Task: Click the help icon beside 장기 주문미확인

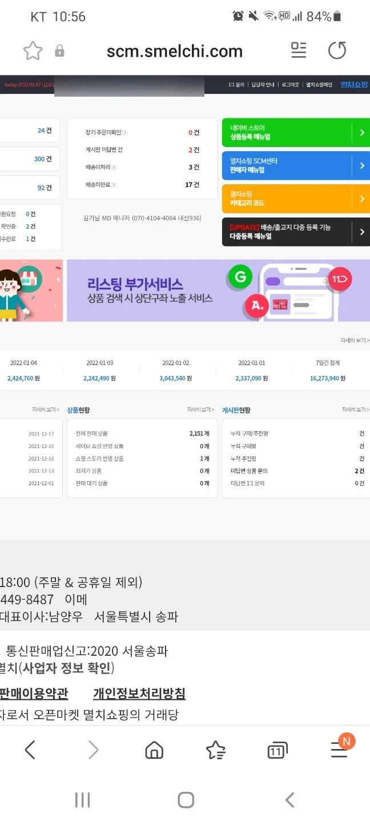Action: [x=125, y=133]
